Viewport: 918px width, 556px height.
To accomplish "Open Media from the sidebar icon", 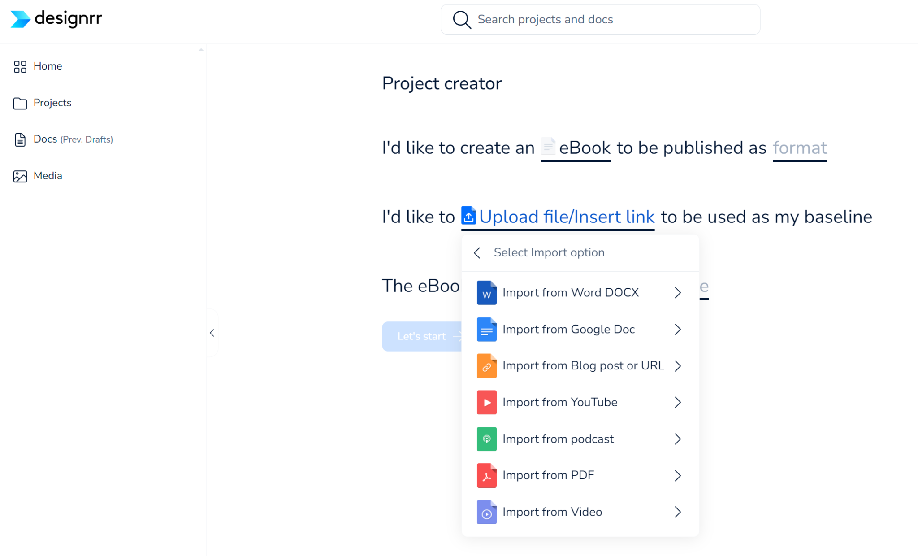I will [20, 176].
